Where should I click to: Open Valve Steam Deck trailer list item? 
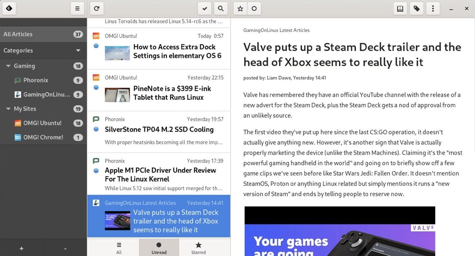[x=159, y=216]
